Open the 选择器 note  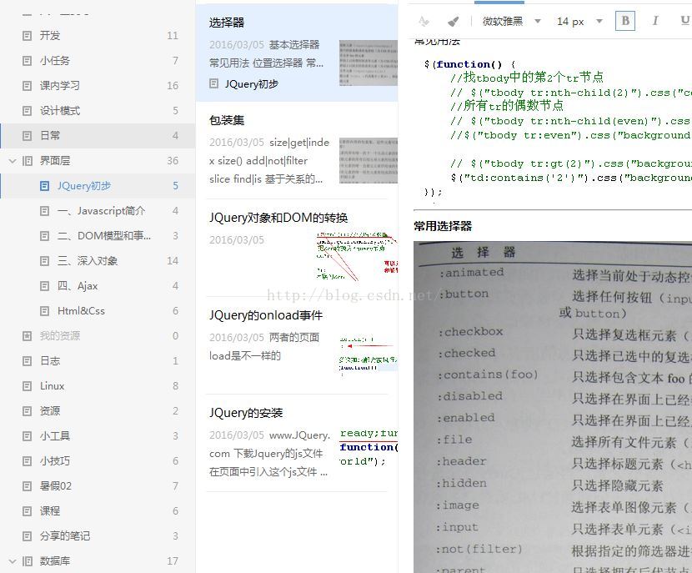click(297, 53)
